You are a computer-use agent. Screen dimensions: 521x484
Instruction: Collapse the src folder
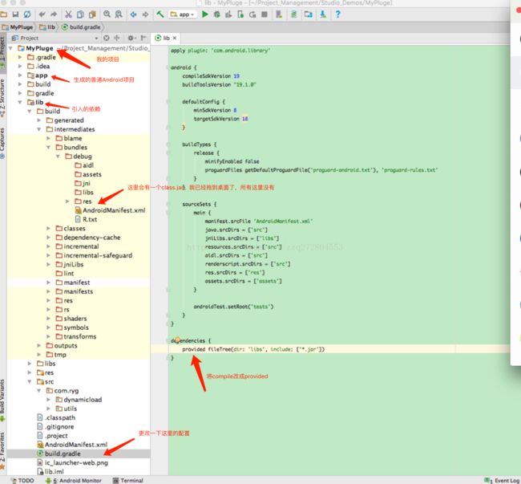(x=30, y=381)
